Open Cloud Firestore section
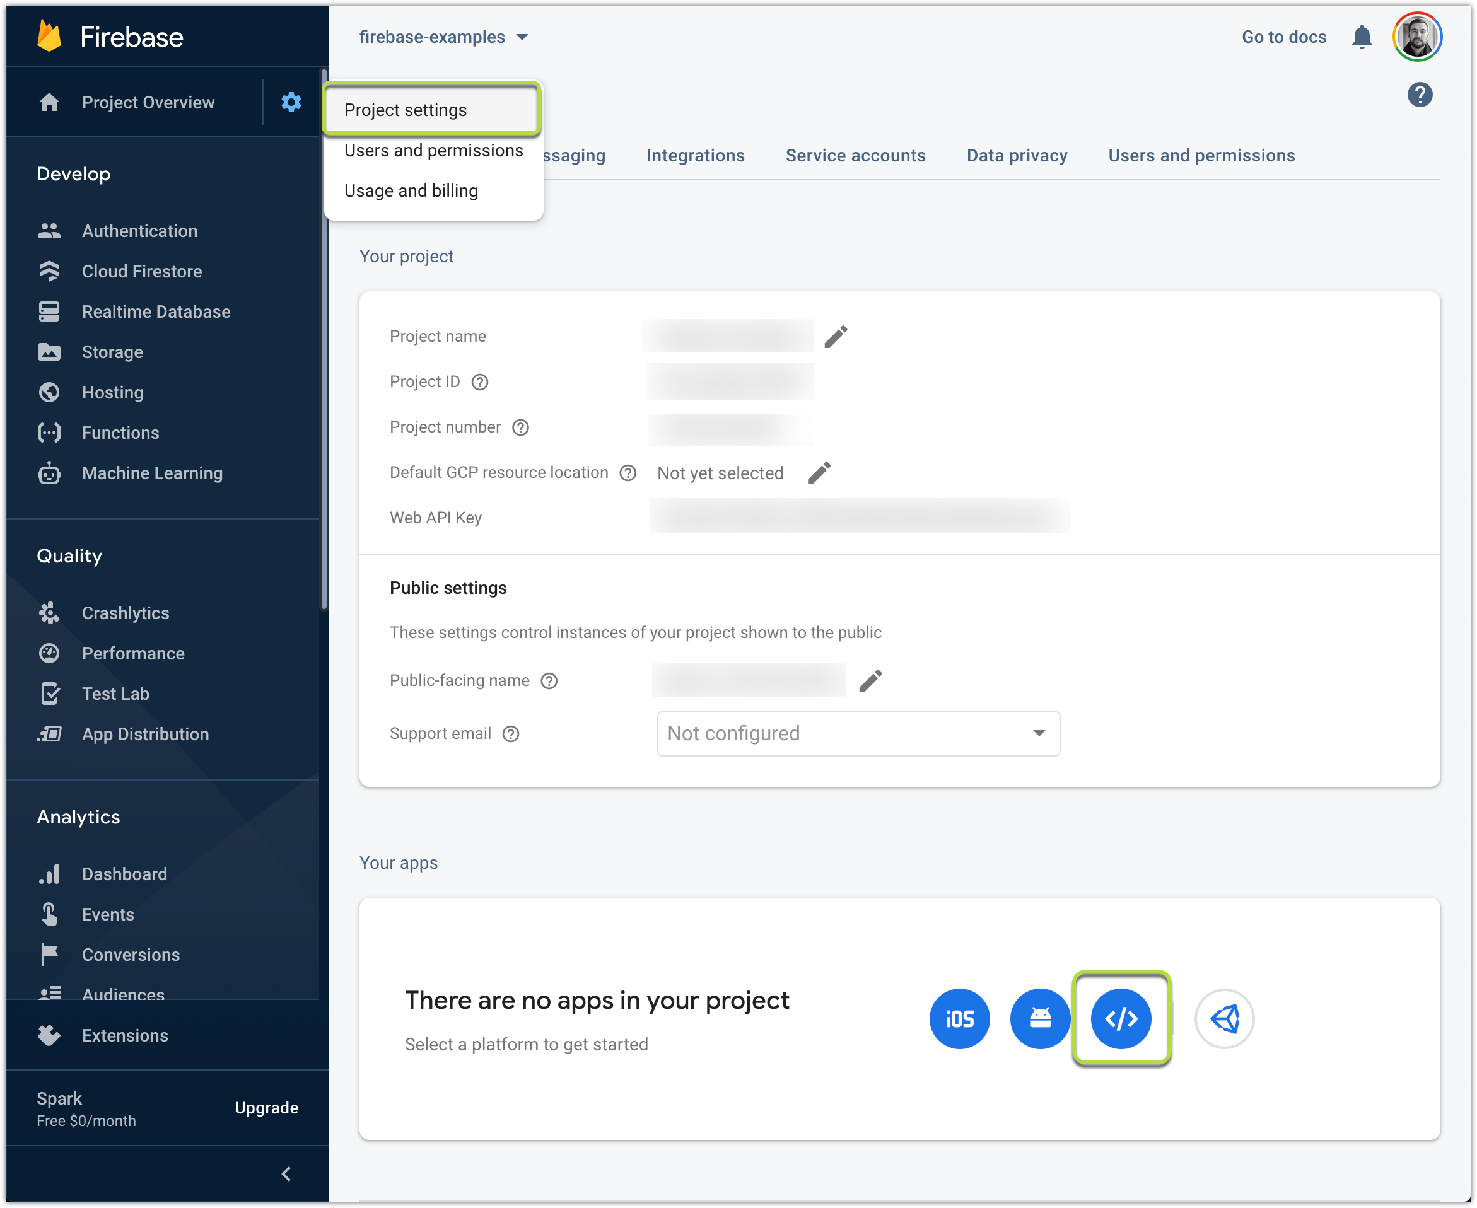The image size is (1477, 1208). (141, 271)
